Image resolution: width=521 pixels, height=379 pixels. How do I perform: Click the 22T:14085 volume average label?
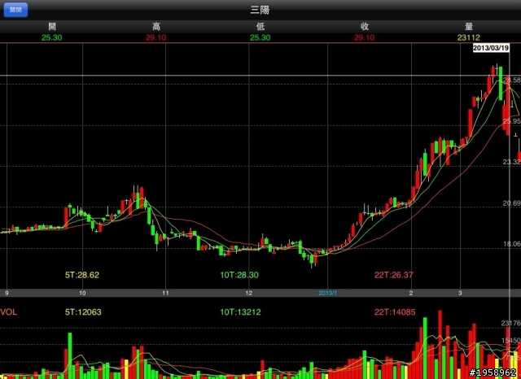[x=395, y=312]
